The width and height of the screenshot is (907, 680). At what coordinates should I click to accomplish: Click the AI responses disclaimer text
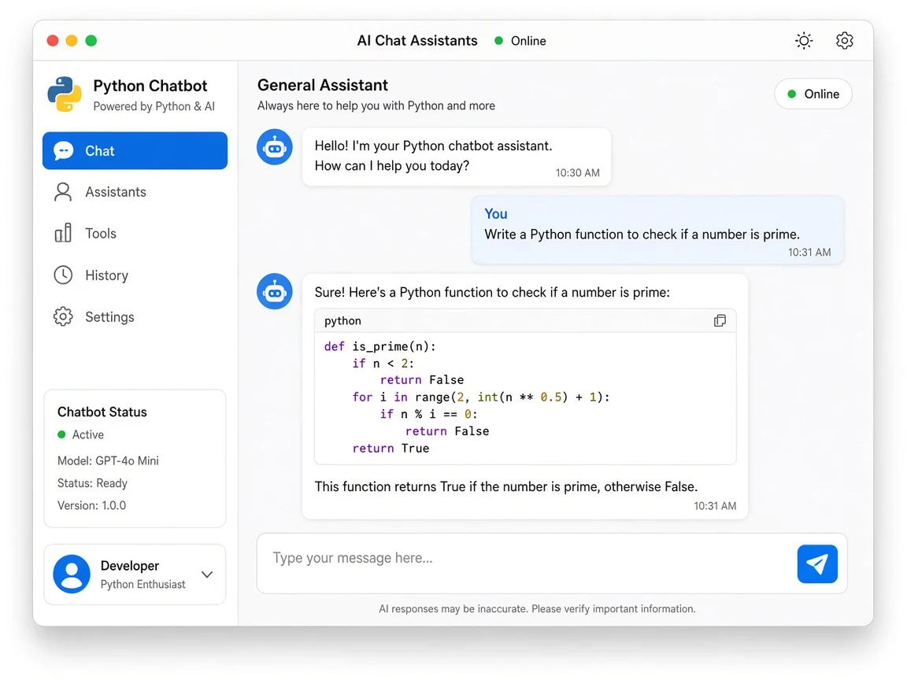(x=537, y=609)
